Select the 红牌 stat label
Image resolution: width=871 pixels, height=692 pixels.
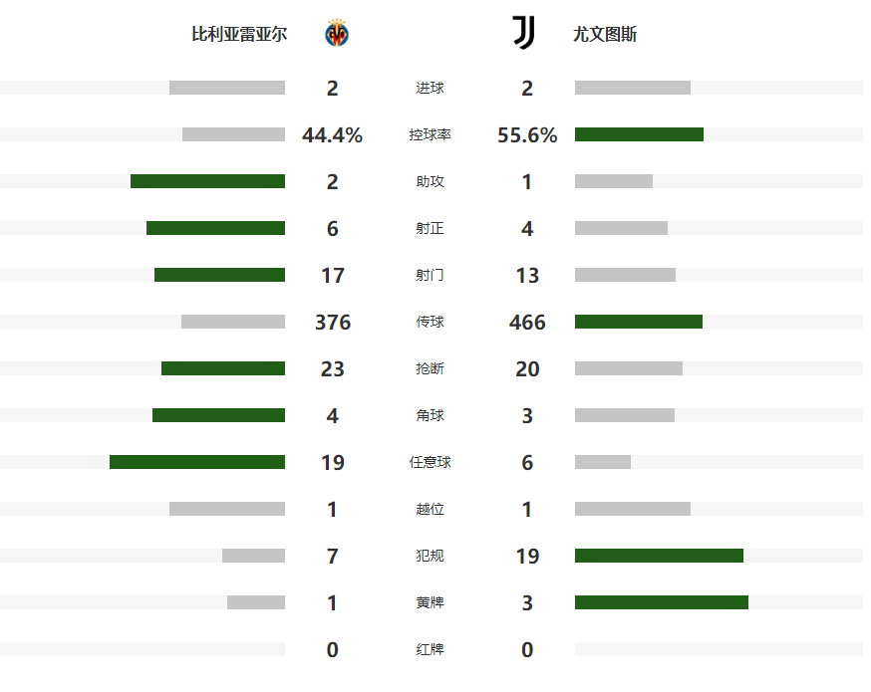[430, 650]
